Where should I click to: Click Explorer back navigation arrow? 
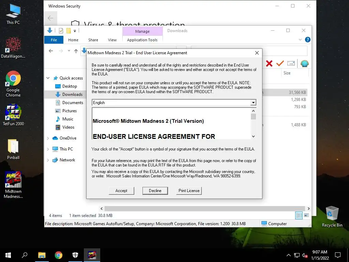point(51,51)
